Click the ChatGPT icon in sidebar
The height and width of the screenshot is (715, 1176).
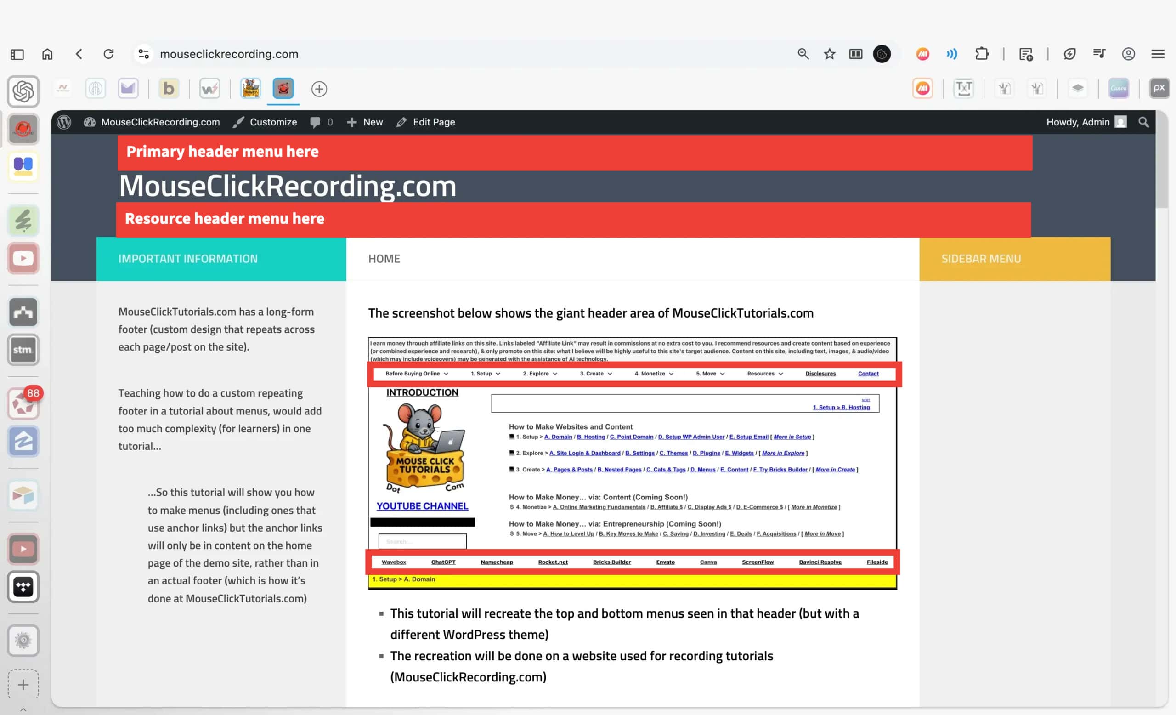[23, 91]
